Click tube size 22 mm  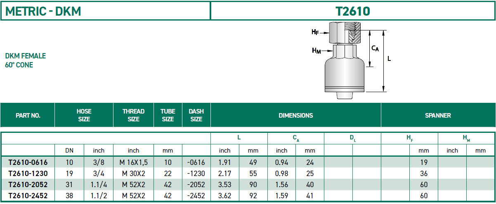[x=168, y=174]
